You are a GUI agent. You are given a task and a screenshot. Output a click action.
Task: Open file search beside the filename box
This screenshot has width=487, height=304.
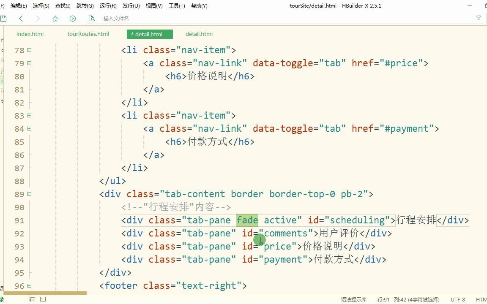tap(92, 19)
